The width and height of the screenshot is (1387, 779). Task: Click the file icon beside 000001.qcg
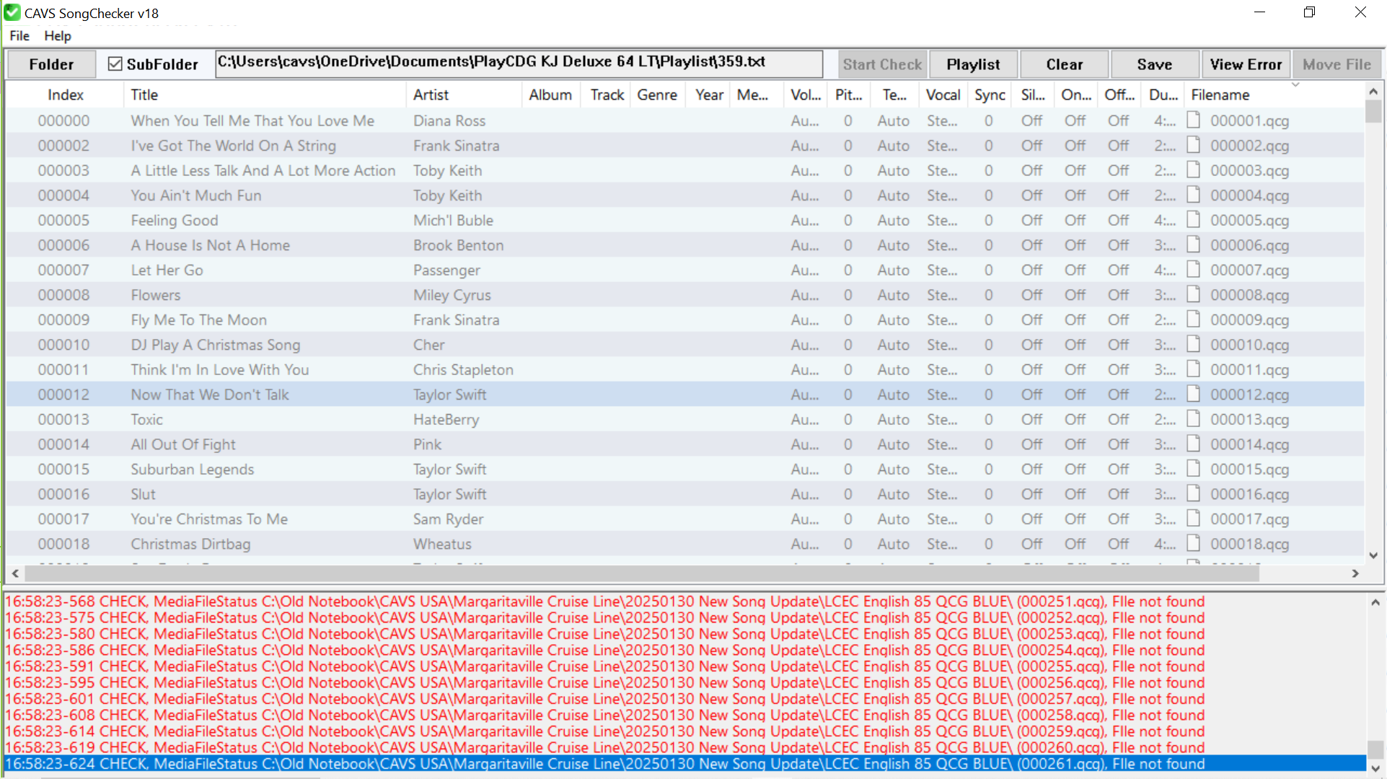(x=1194, y=120)
